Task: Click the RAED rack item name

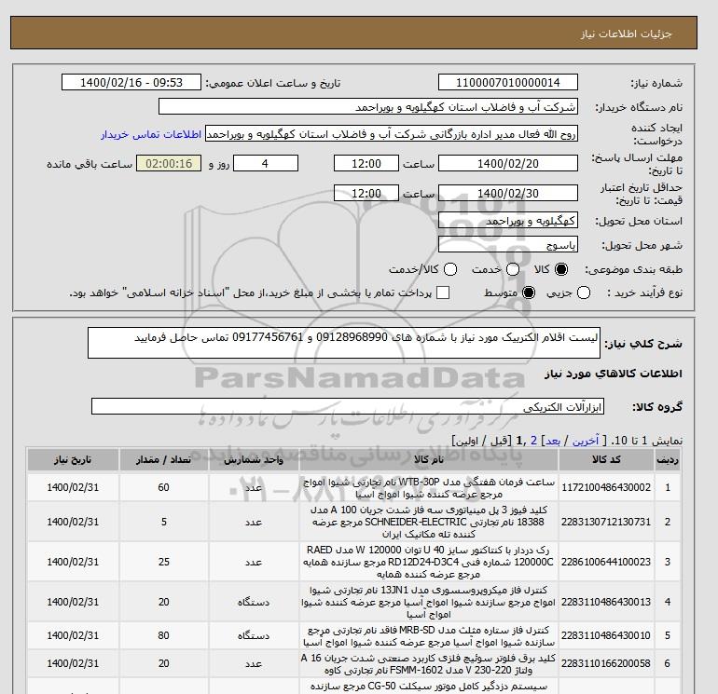Action: click(x=429, y=562)
